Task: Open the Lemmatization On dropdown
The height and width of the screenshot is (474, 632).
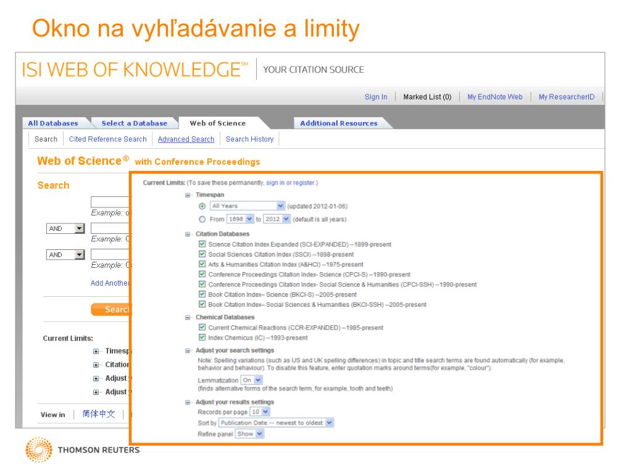Action: pyautogui.click(x=252, y=380)
